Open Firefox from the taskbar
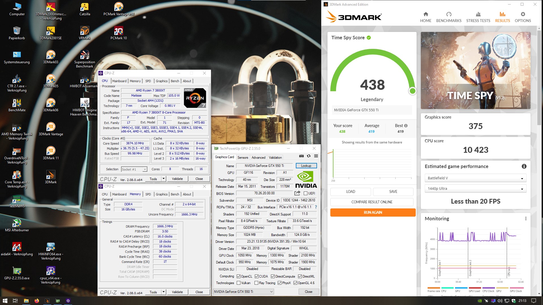543x305 pixels. pyautogui.click(x=36, y=301)
